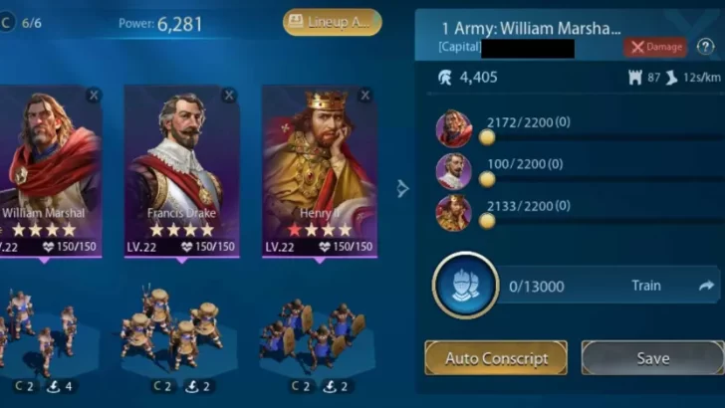The image size is (725, 408).
Task: Open the Henry II hero card
Action: [320, 171]
